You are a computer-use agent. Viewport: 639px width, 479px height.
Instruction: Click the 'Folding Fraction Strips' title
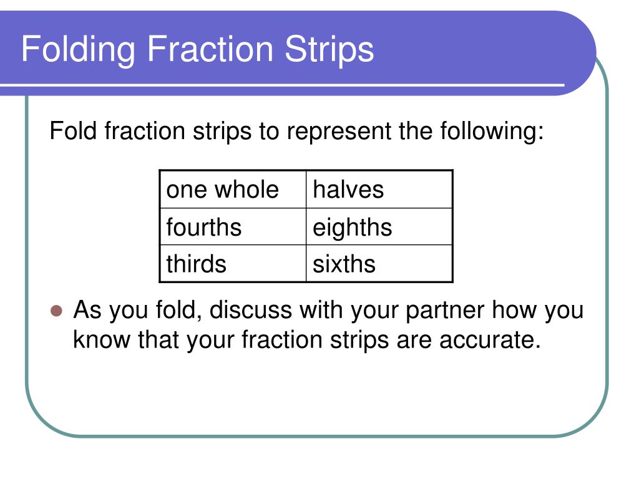click(197, 49)
